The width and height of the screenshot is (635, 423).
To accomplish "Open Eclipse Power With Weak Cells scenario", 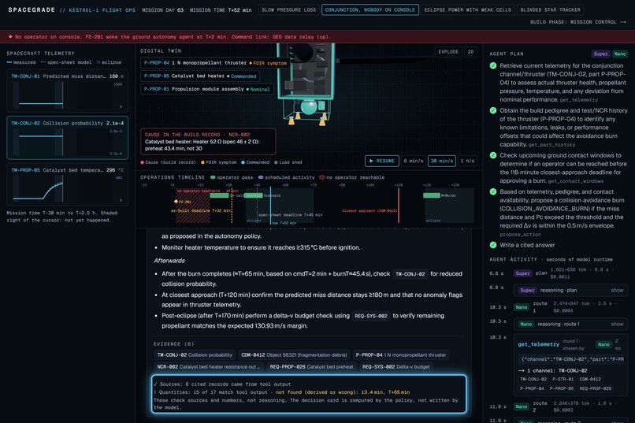I will coord(468,9).
